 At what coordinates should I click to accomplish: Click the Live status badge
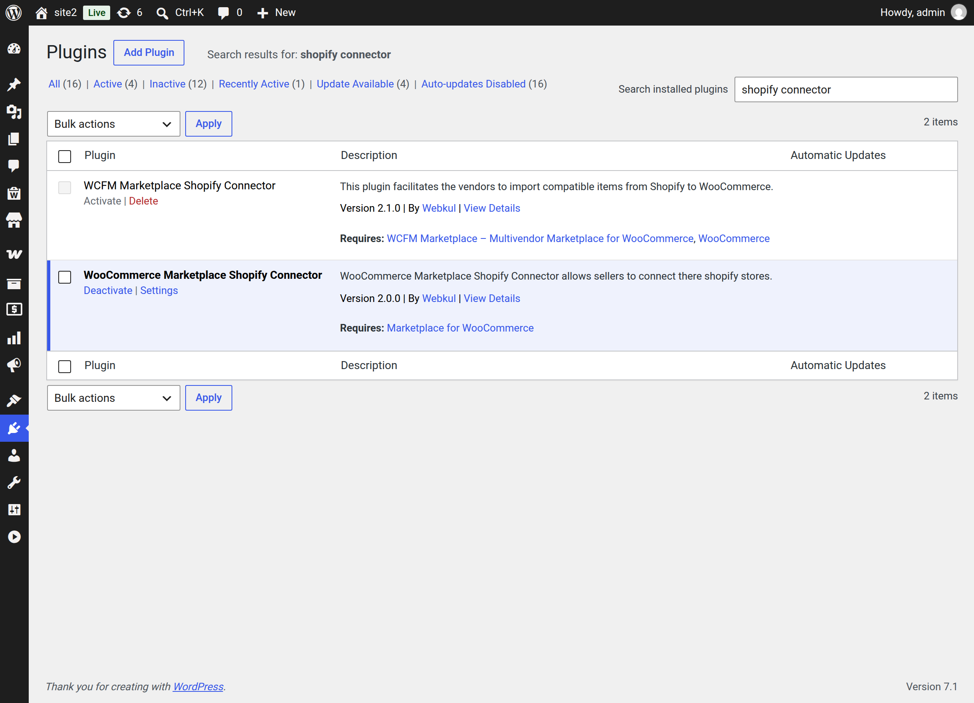(x=97, y=13)
